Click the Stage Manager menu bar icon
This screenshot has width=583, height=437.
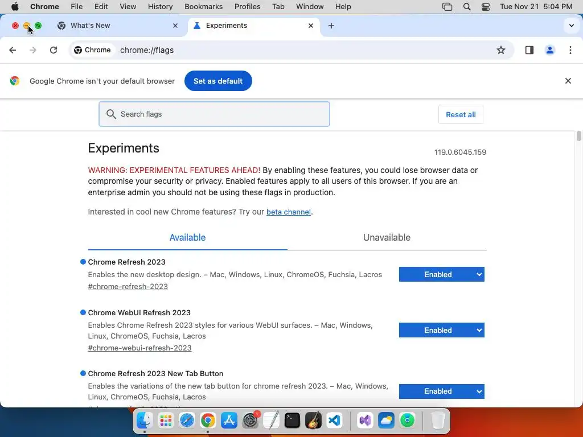click(447, 7)
